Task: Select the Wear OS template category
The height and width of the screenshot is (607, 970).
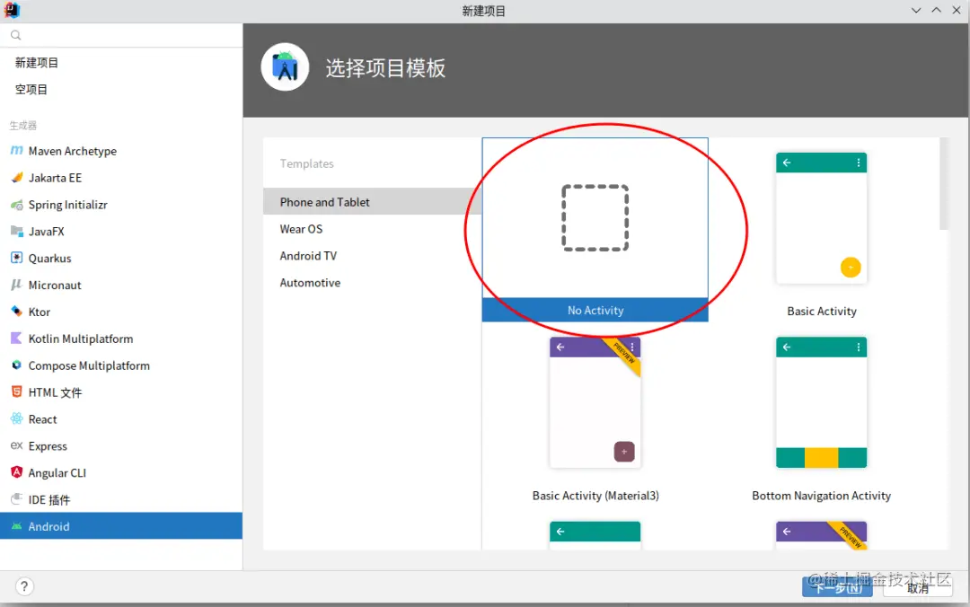Action: point(372,229)
